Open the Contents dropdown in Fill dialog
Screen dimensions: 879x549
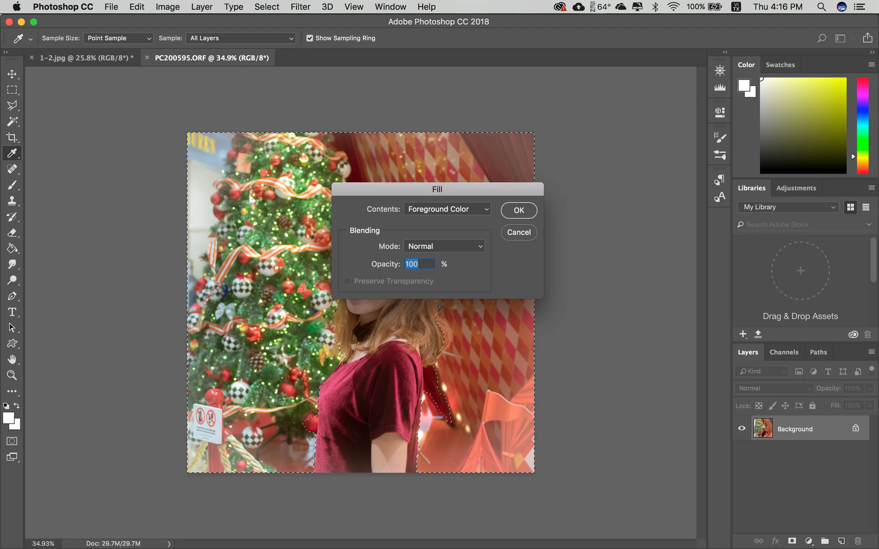tap(447, 209)
